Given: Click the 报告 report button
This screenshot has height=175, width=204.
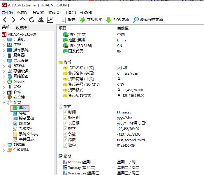Looking at the screenshot, I should coord(68,20).
